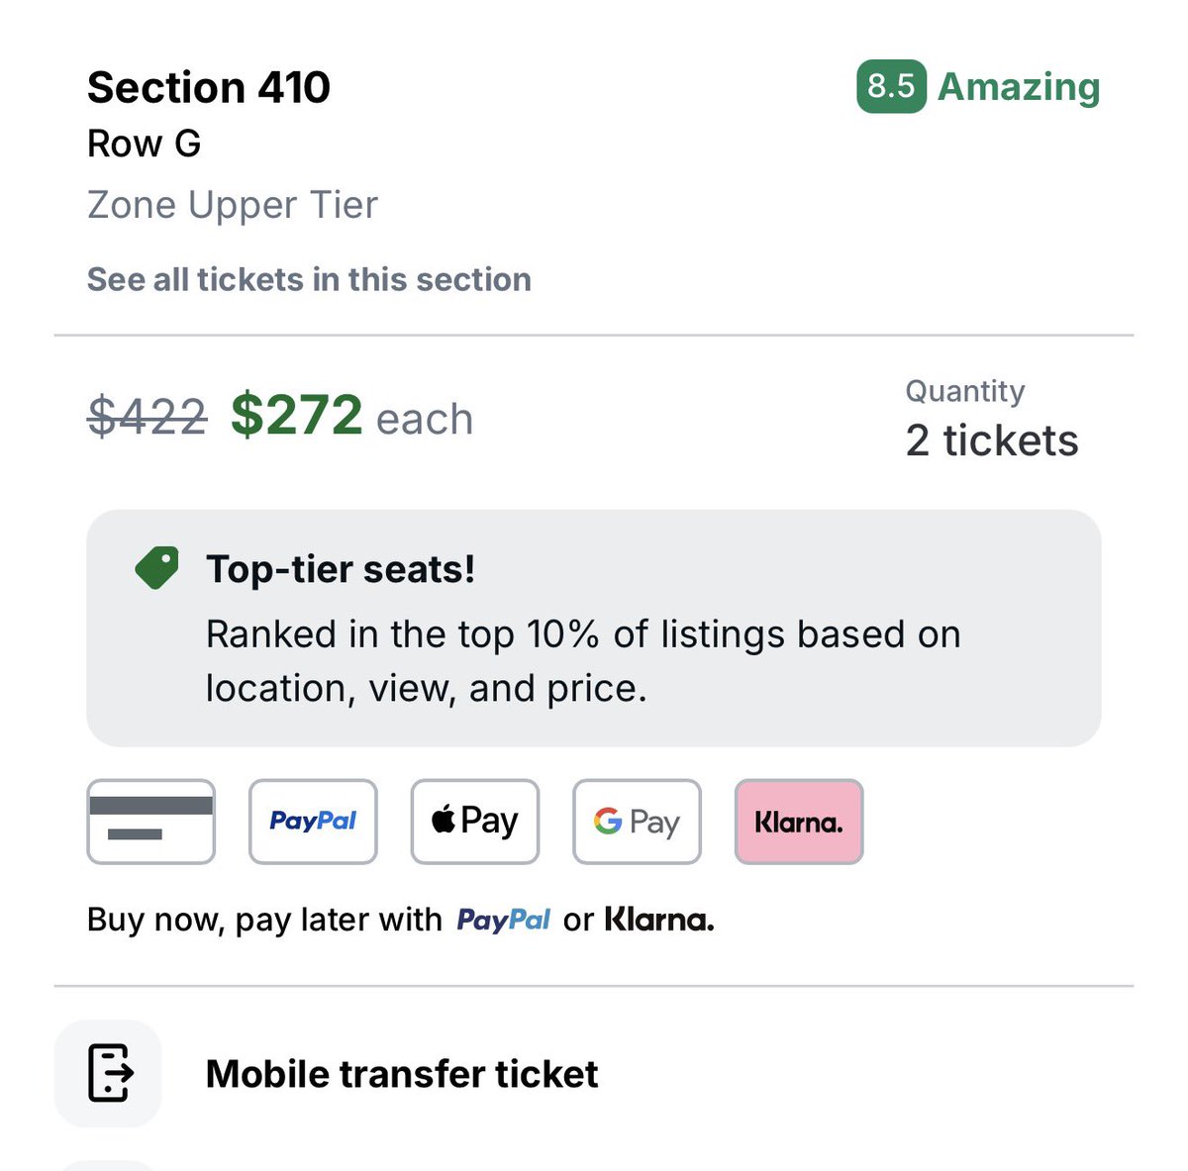
Task: Click the Amazing rating label
Action: pos(1019,87)
